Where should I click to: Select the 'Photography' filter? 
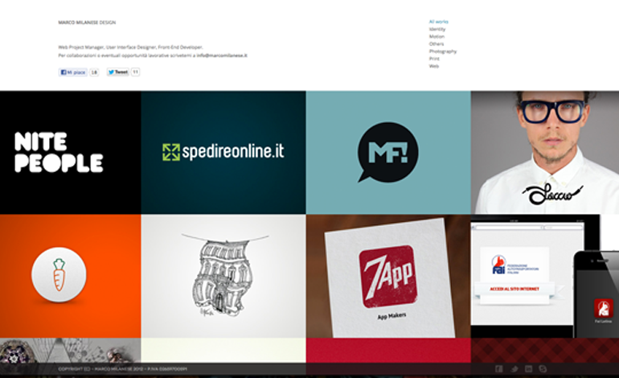[x=443, y=51]
